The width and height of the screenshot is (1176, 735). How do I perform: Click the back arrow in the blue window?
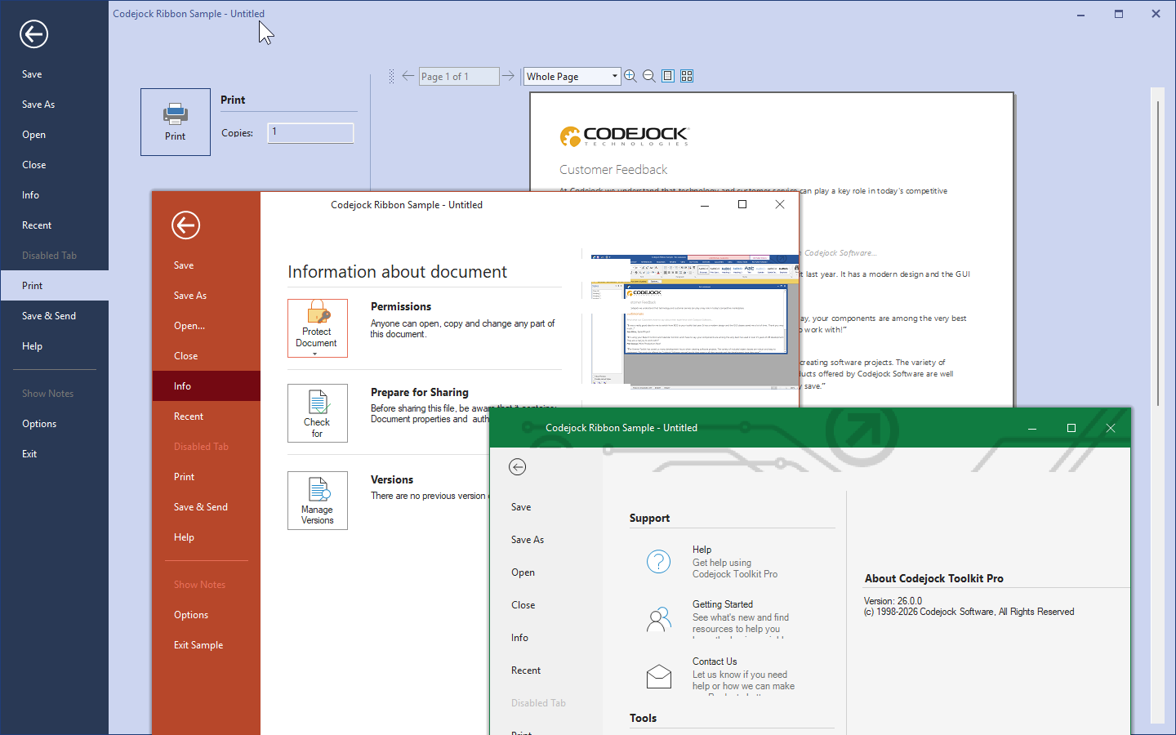point(34,34)
